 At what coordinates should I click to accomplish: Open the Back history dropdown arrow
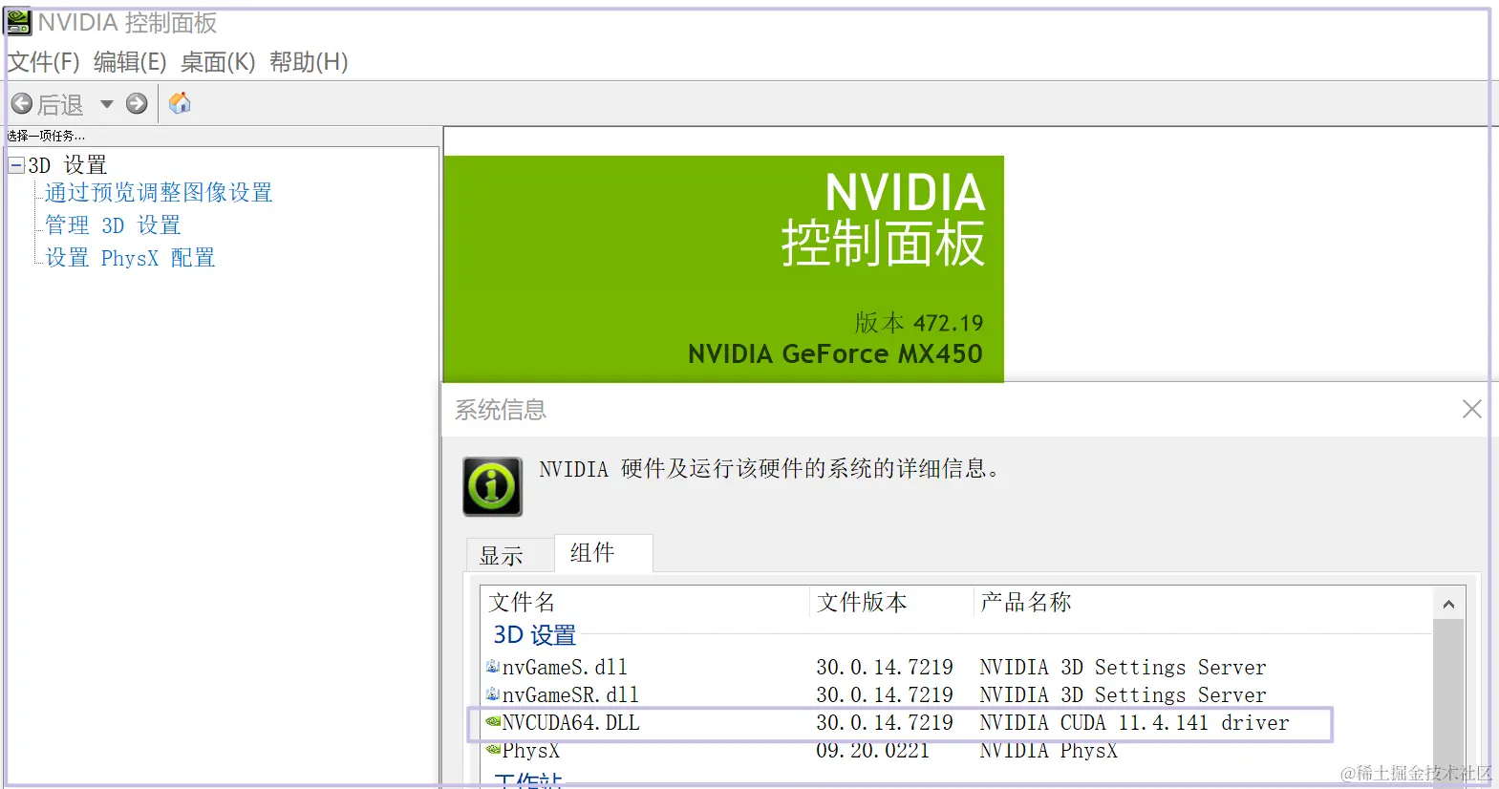point(107,104)
